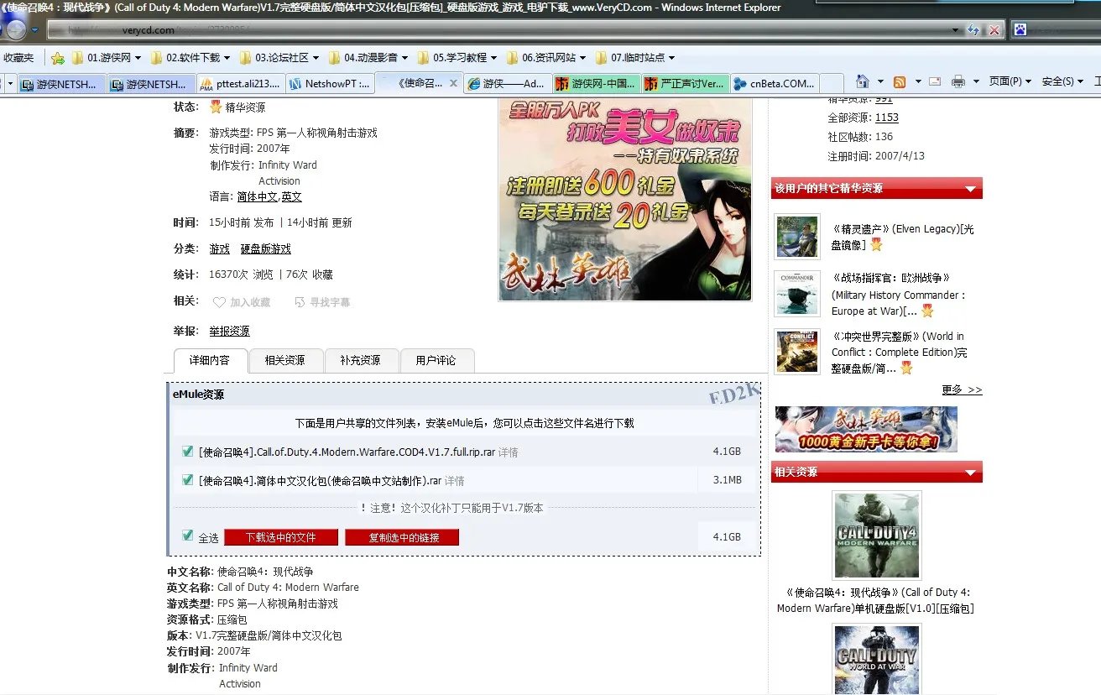Viewport: 1101px width, 695px height.
Task: Switch to the 用户评论 tab
Action: (x=437, y=360)
